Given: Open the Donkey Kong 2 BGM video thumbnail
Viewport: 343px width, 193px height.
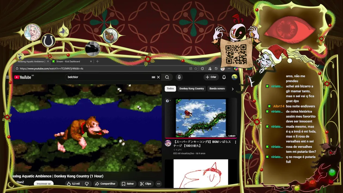Looking at the screenshot, I should click(201, 118).
